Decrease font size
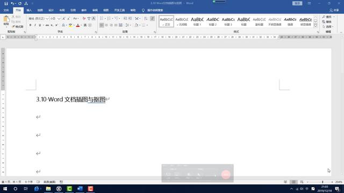 click(68, 19)
